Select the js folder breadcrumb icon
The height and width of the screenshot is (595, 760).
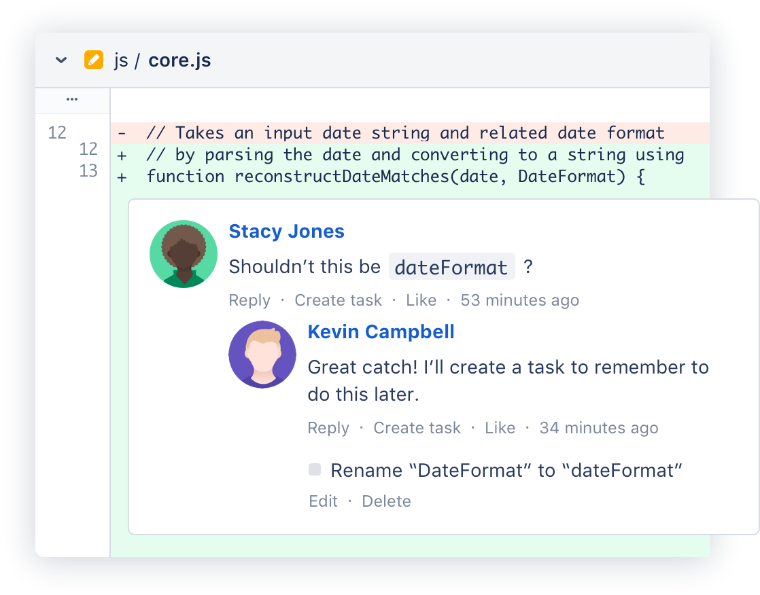tap(93, 60)
